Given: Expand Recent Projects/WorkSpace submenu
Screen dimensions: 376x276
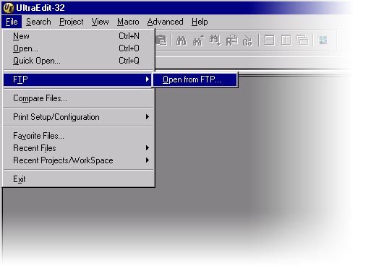Looking at the screenshot, I should coord(79,160).
